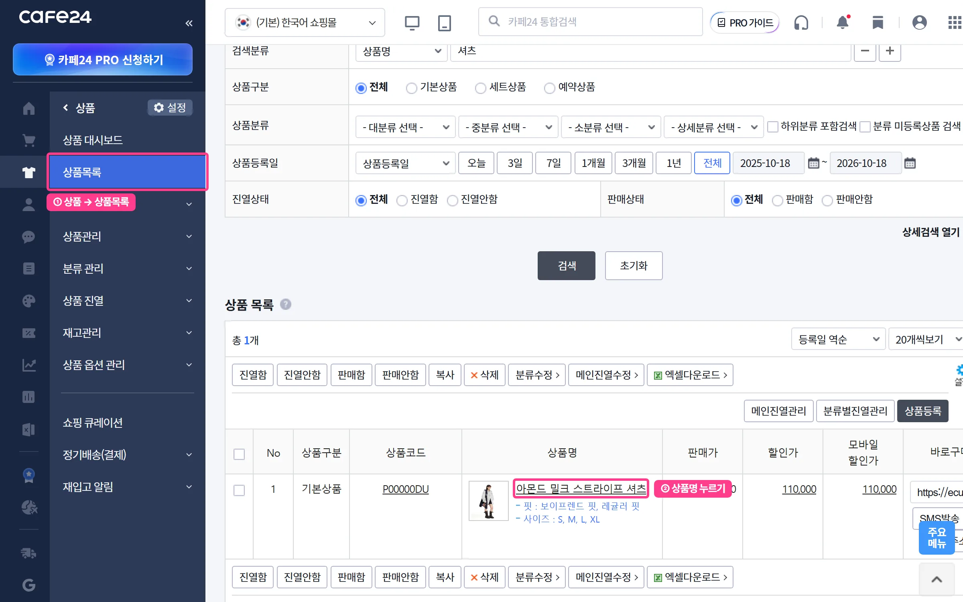Open 상품 대시보드 in the sidebar
This screenshot has height=602, width=963.
tap(93, 140)
